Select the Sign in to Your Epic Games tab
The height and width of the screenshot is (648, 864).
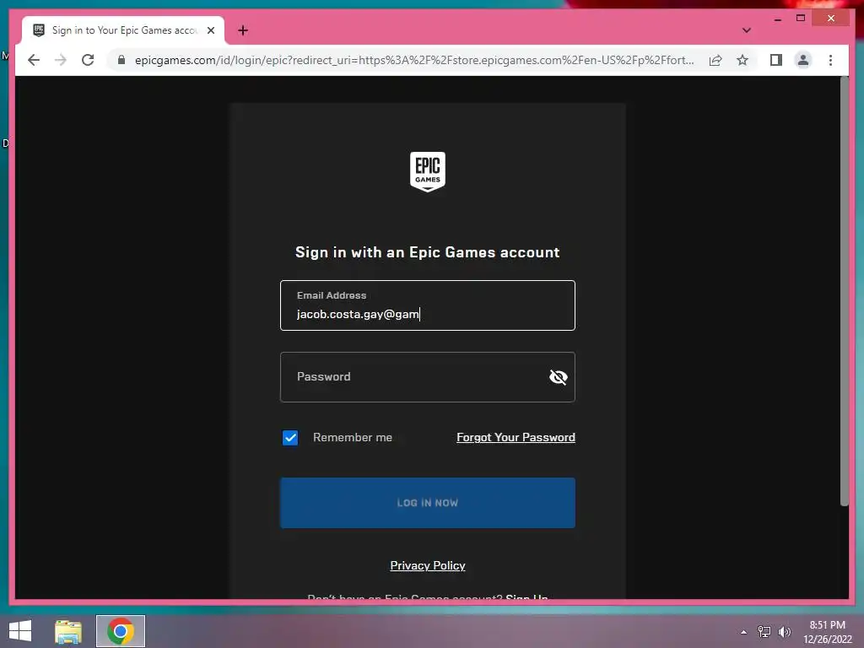(123, 30)
